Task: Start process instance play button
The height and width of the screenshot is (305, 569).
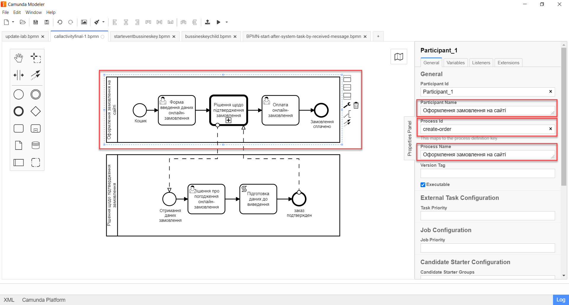Action: [218, 22]
